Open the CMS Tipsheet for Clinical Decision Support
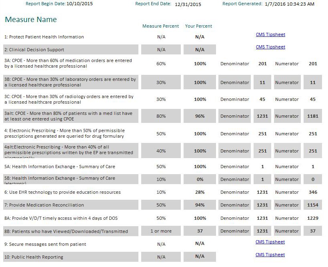The height and width of the screenshot is (267, 328). click(270, 47)
